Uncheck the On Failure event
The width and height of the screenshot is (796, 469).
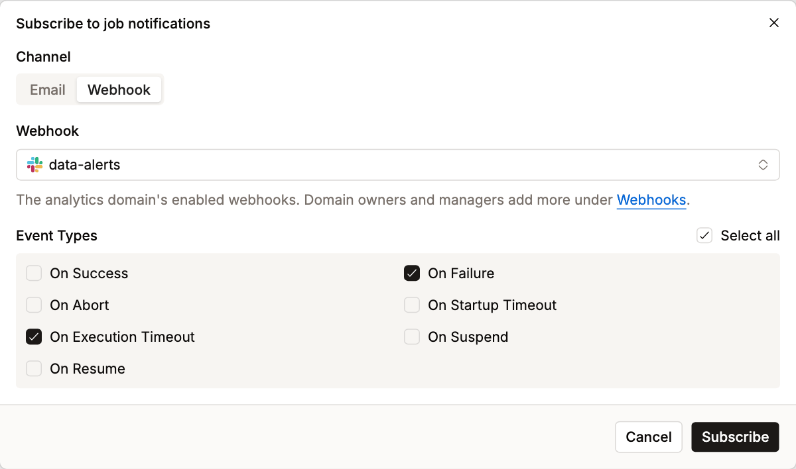pos(412,274)
